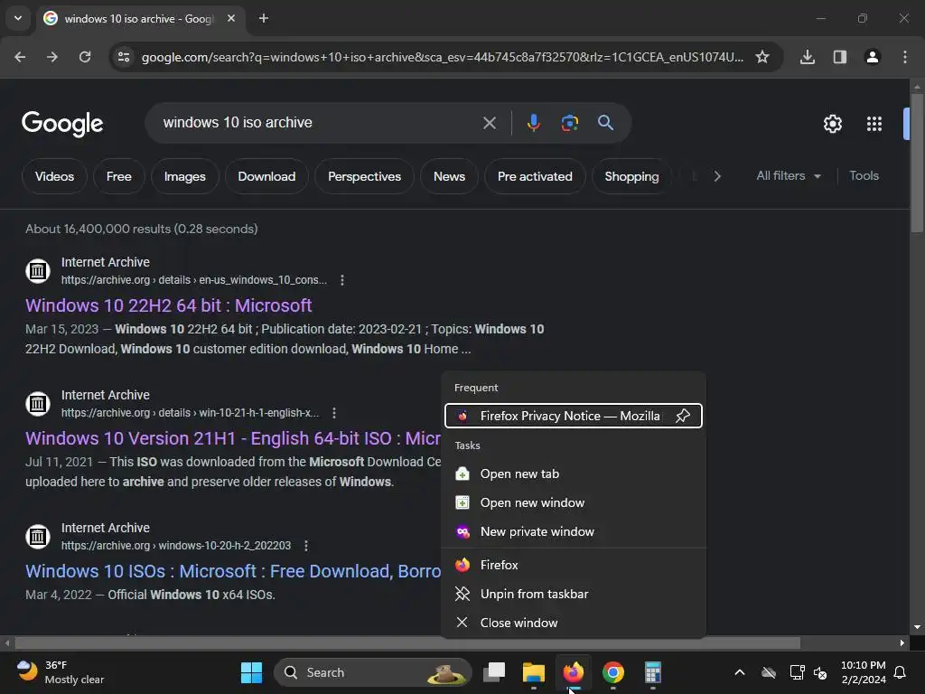Filter results by Free
Screen dimensions: 925x694
click(119, 176)
